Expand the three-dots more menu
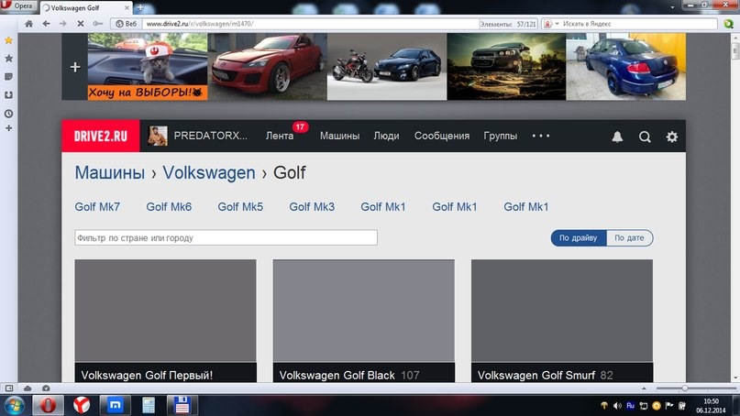Screen dimensions: 740x416 (541, 136)
